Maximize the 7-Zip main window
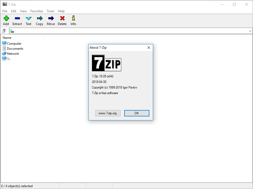The height and width of the screenshot is (189, 253). (234, 4)
